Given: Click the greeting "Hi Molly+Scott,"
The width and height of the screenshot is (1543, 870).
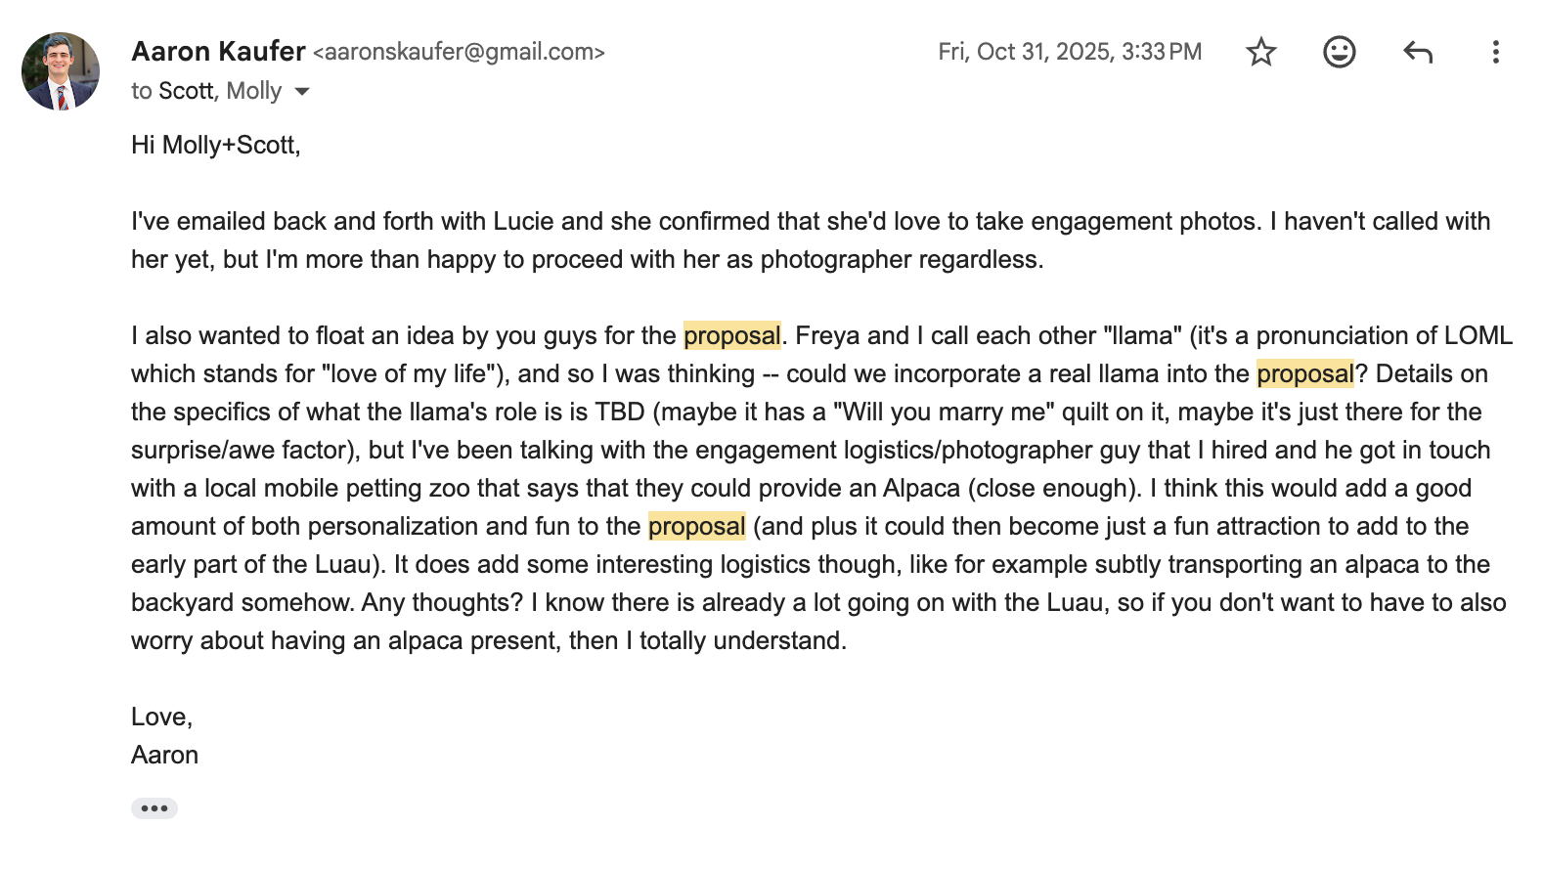Looking at the screenshot, I should 216,145.
